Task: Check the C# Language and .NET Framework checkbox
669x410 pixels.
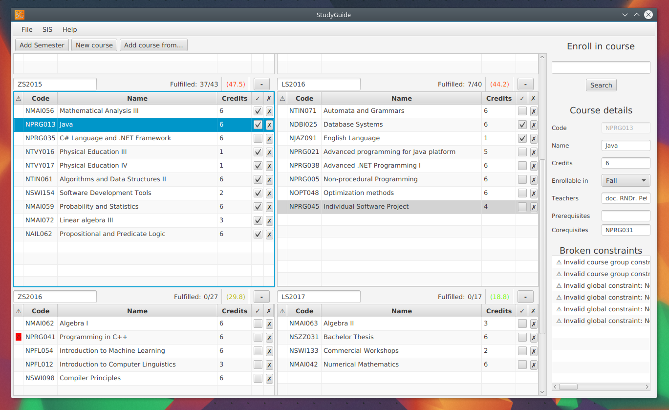Action: click(x=258, y=138)
